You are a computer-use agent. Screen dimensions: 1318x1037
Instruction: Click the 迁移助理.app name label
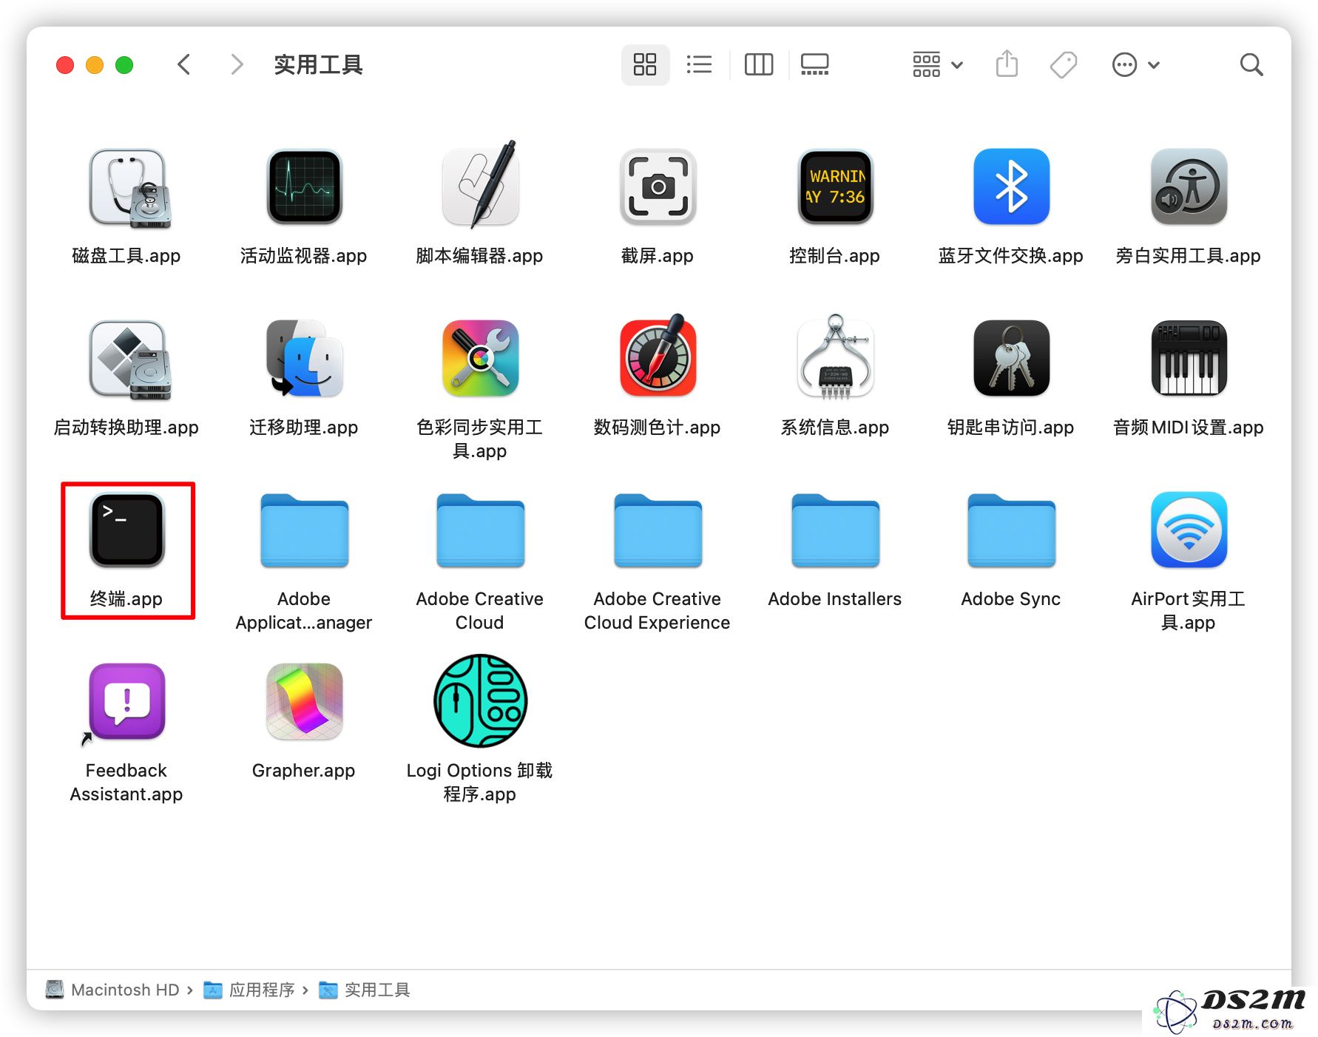pyautogui.click(x=304, y=428)
